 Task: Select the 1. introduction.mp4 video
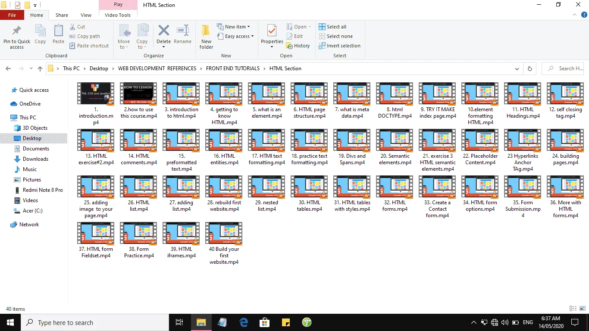(96, 103)
